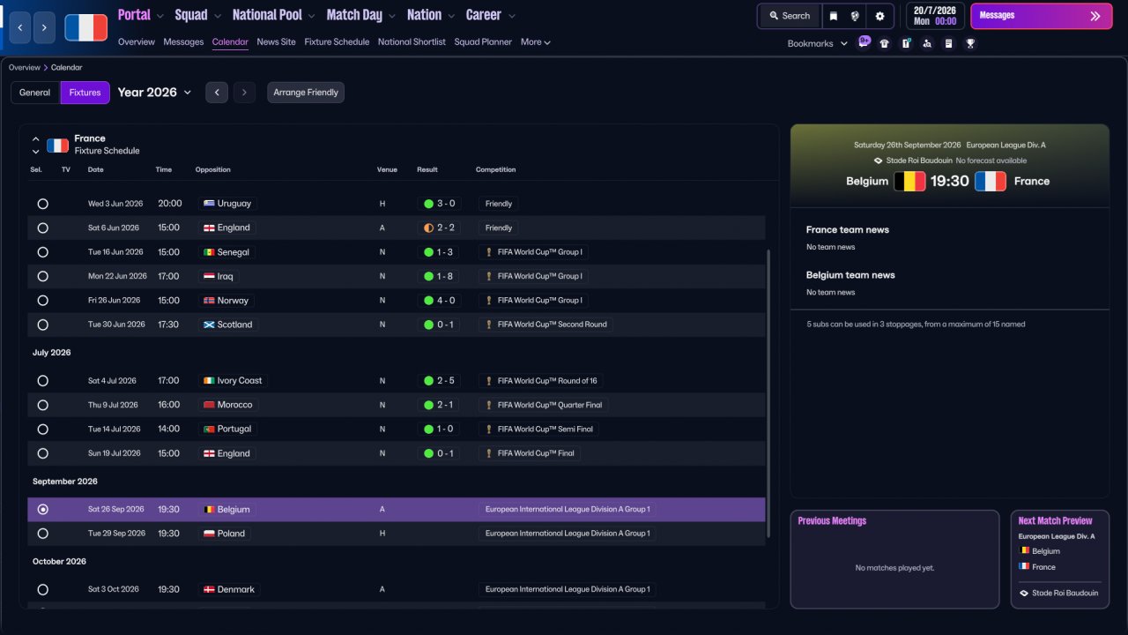Select the Senegal fixture radio button
Viewport: 1128px width, 635px height.
(x=43, y=252)
